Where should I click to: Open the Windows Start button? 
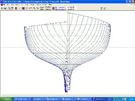point(6,99)
